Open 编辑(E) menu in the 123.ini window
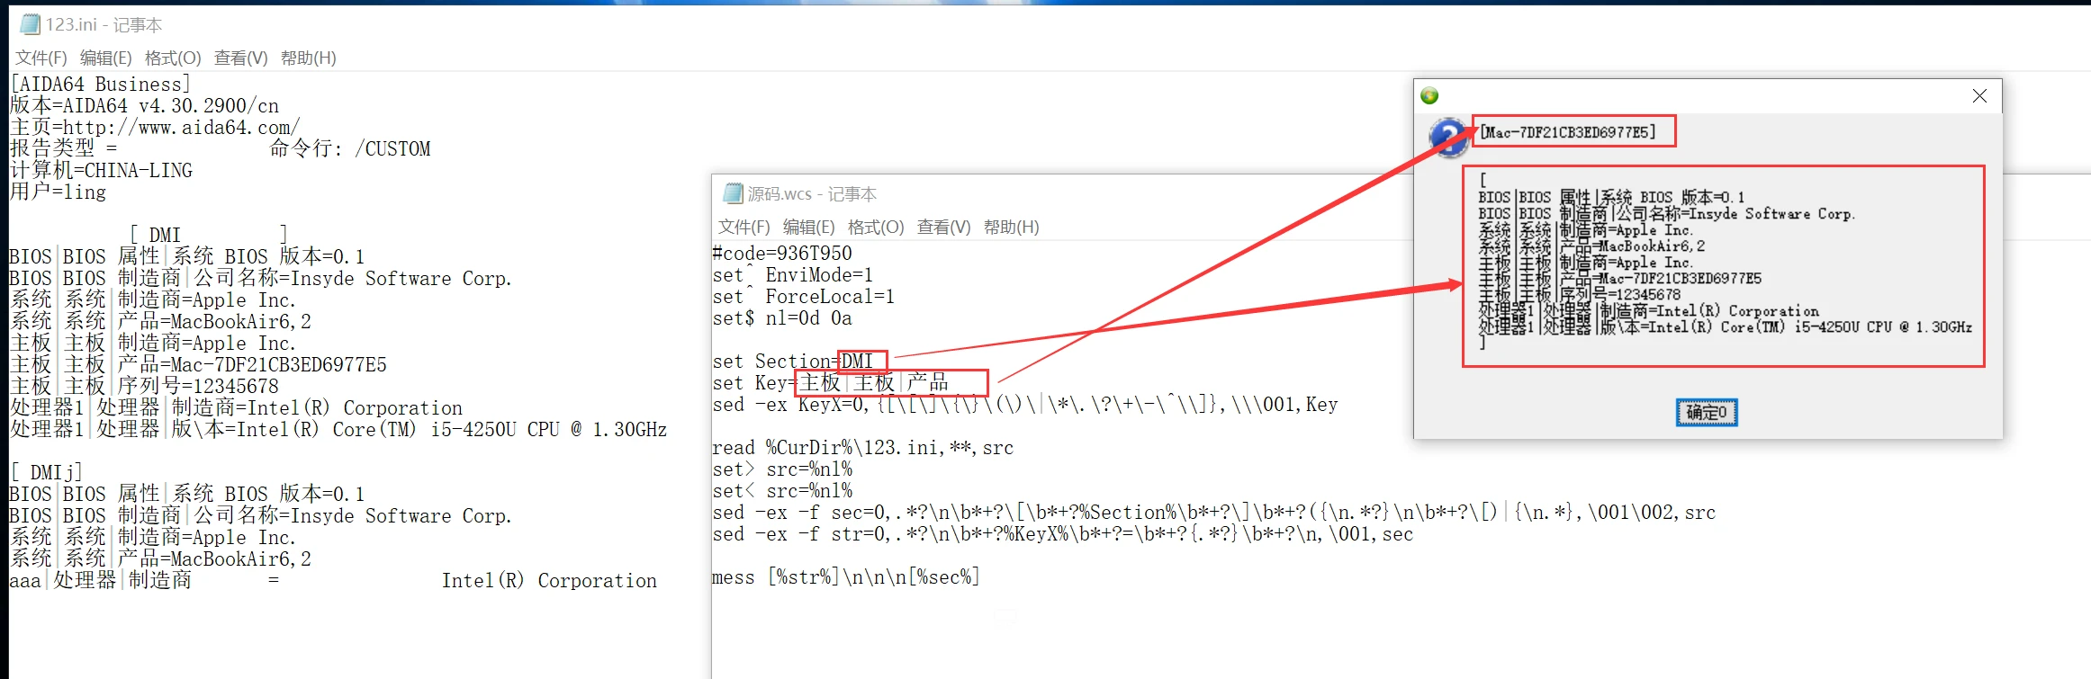This screenshot has width=2091, height=679. coord(105,58)
